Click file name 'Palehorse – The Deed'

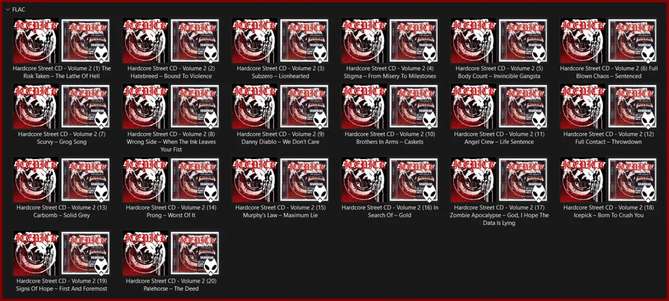[x=171, y=289]
